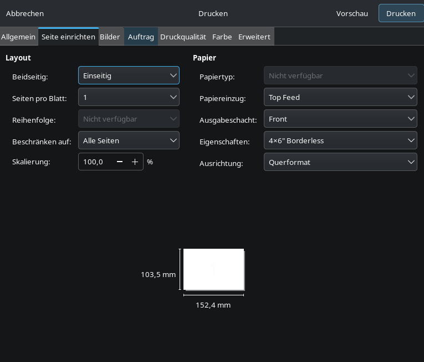Open the Ausgabeschacht Front dropdown
Image resolution: width=424 pixels, height=362 pixels.
click(340, 119)
